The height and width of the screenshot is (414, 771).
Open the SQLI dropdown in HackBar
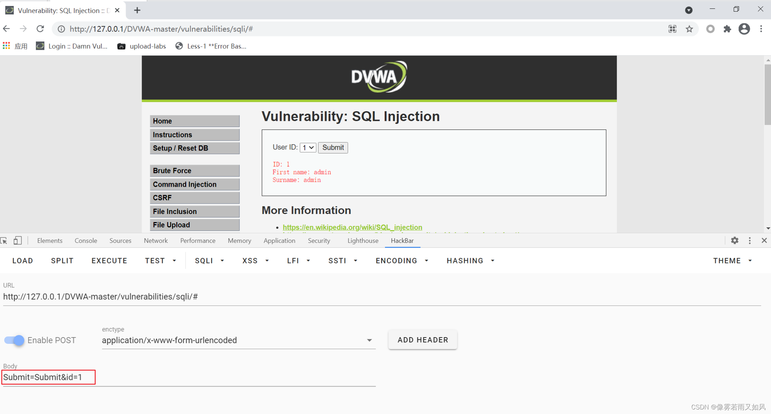click(209, 260)
